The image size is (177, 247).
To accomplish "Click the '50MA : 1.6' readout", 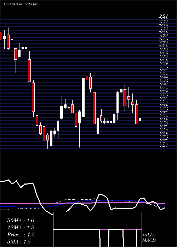I will [x=21, y=221].
